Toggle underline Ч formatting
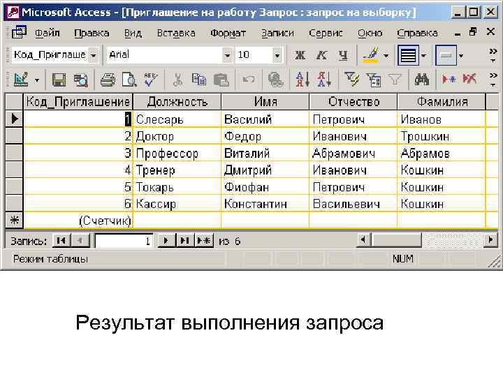 pos(343,55)
